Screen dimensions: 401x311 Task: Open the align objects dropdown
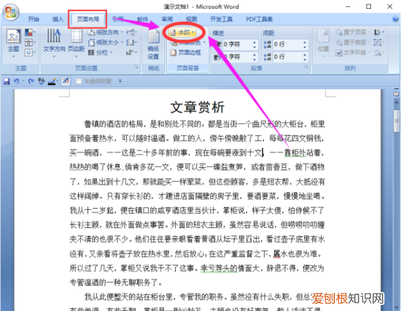pos(379,32)
